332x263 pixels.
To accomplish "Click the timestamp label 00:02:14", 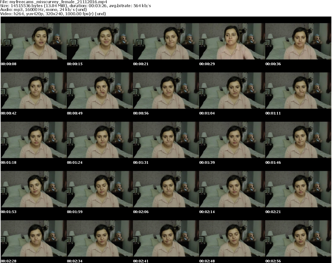I will tap(207, 212).
